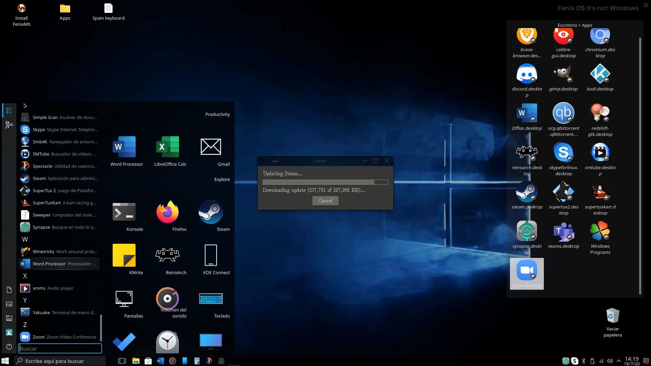This screenshot has height=366, width=651.
Task: Select Word Processor list entry
Action: (x=59, y=264)
